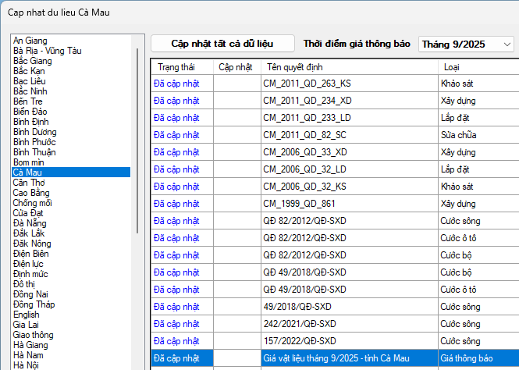
Task: Choose 'Cần Thơ' from the list
Action: point(29,183)
